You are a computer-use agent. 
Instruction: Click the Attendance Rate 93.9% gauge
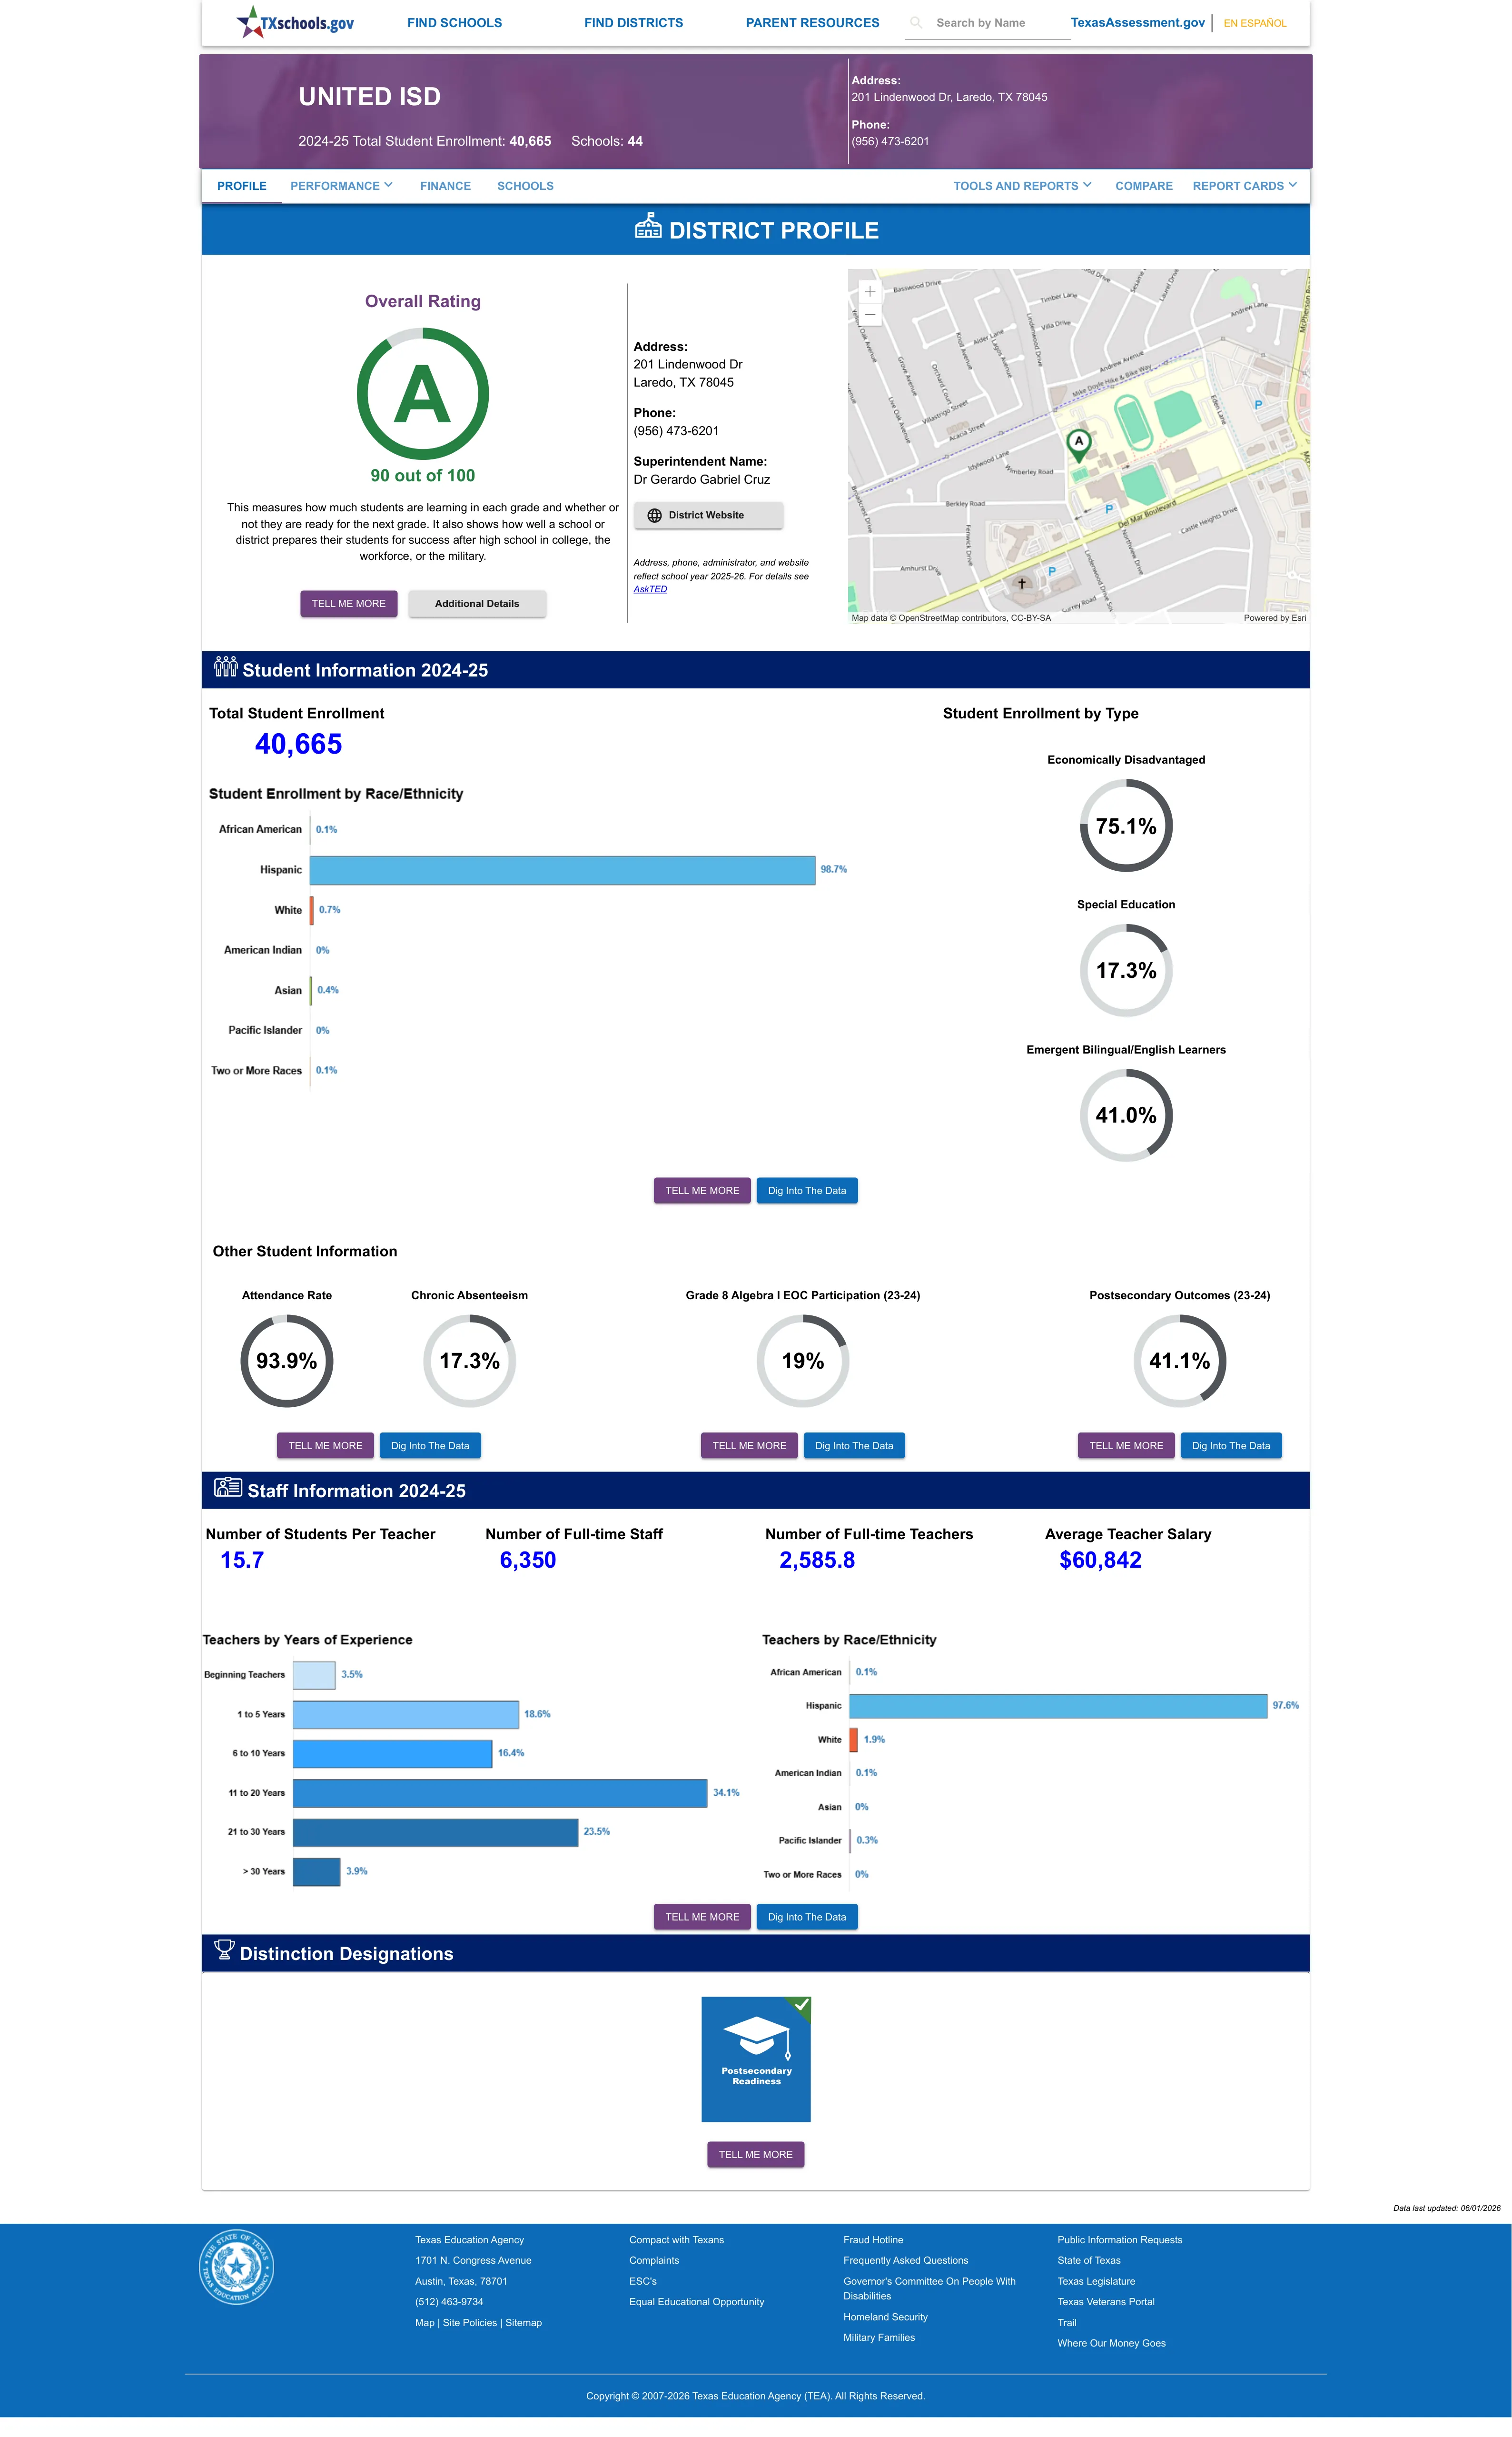(x=287, y=1361)
